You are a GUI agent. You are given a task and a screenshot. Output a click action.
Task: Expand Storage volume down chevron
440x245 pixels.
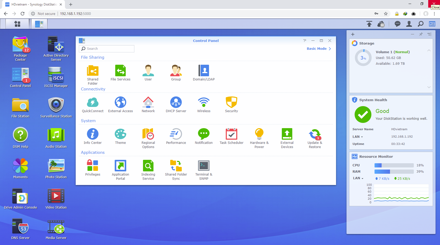(x=429, y=87)
